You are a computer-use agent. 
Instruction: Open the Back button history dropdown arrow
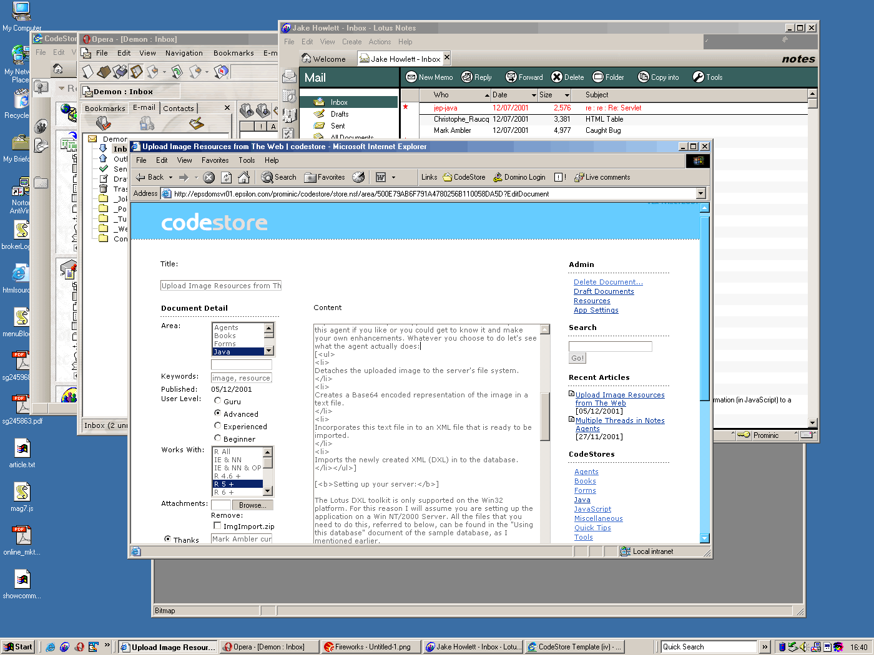click(170, 177)
